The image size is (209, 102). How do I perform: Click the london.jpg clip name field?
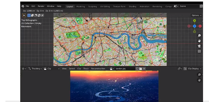[125, 69]
